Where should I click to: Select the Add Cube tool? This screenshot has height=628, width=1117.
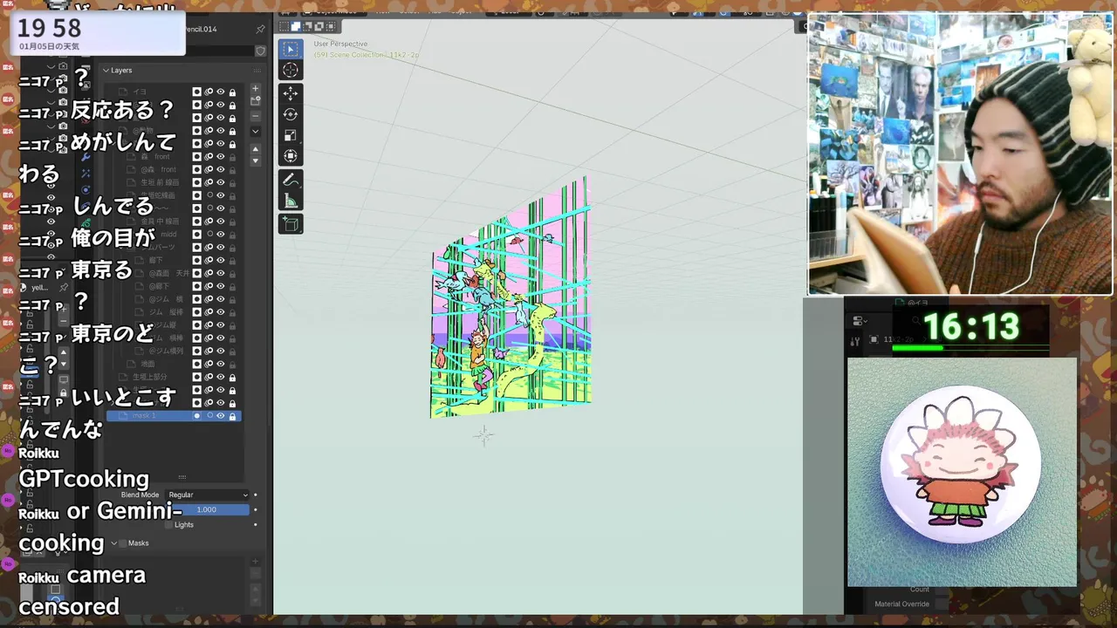click(x=291, y=224)
